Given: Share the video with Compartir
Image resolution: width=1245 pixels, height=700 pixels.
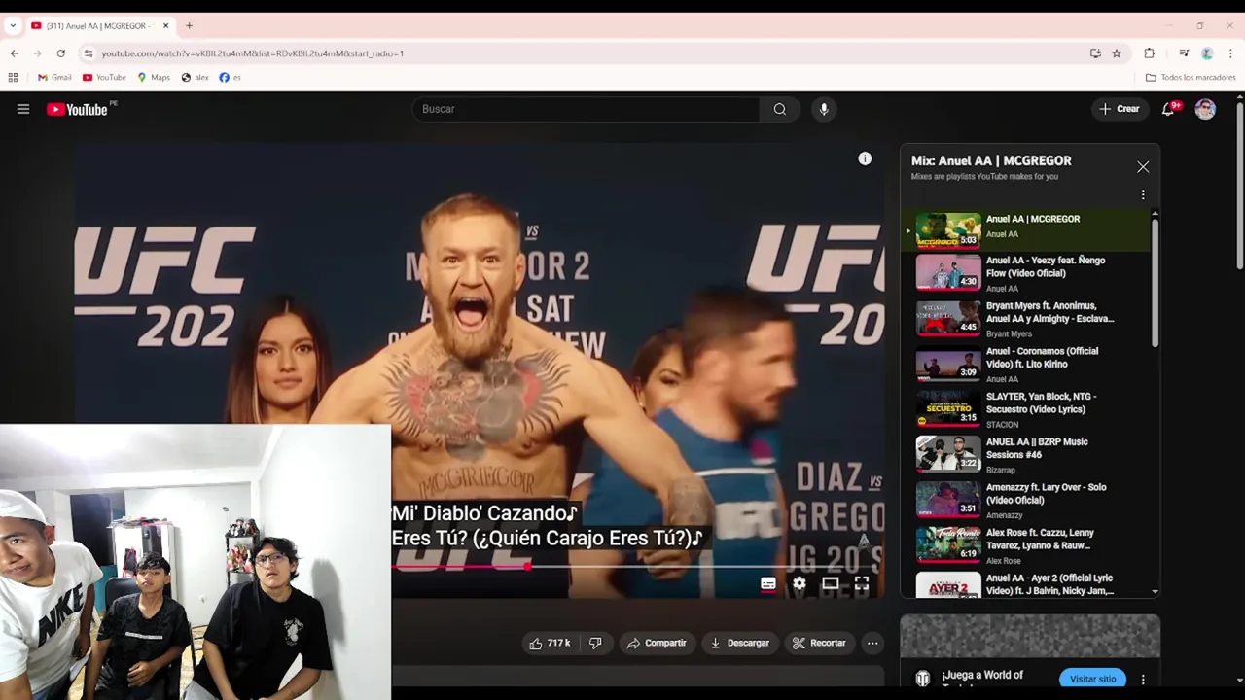Looking at the screenshot, I should [x=657, y=643].
